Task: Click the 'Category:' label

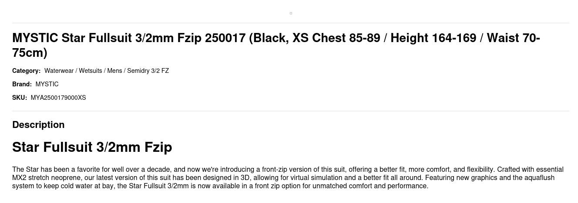Action: click(26, 71)
